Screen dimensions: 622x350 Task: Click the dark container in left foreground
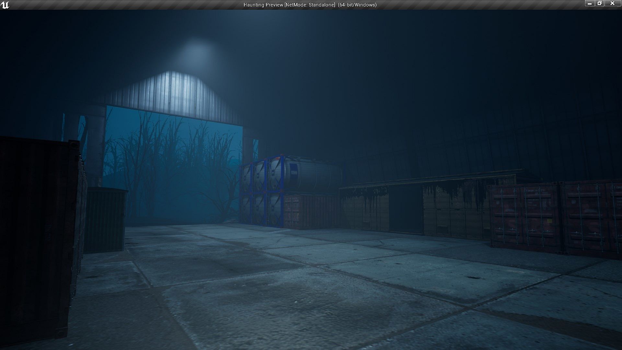[36, 233]
